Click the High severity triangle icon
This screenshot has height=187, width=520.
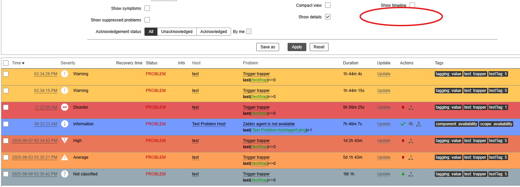click(64, 141)
